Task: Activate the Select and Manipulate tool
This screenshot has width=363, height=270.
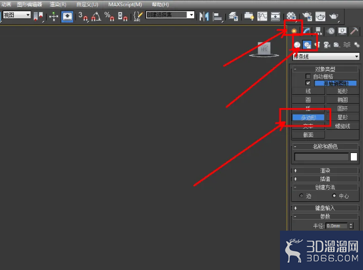Action: coord(54,17)
